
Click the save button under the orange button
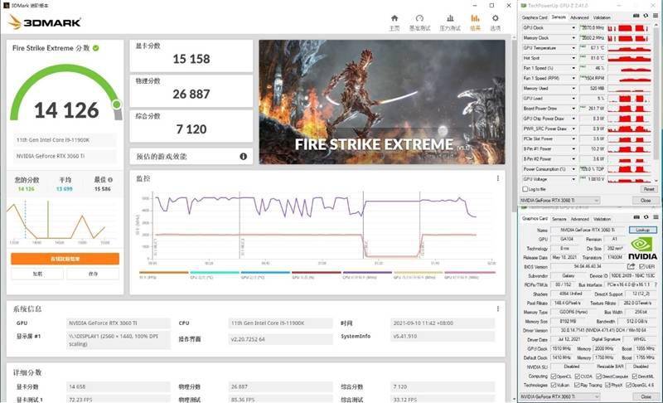(x=93, y=274)
